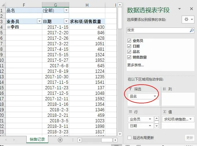The width and height of the screenshot is (197, 146).
Task: Open the 求和项:销售数量 dropdown in 值 area
Action: tap(191, 119)
